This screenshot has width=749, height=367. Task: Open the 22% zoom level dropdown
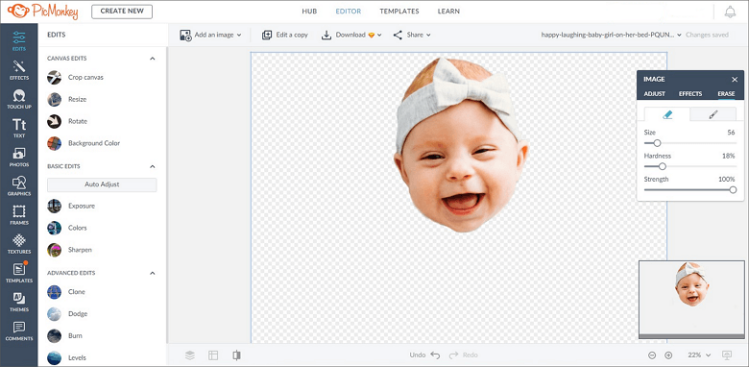[699, 355]
